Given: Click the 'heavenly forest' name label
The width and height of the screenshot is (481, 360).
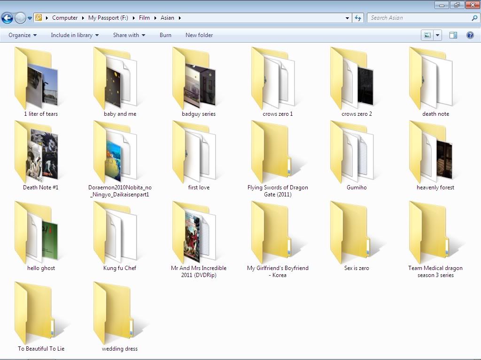Looking at the screenshot, I should click(435, 187).
